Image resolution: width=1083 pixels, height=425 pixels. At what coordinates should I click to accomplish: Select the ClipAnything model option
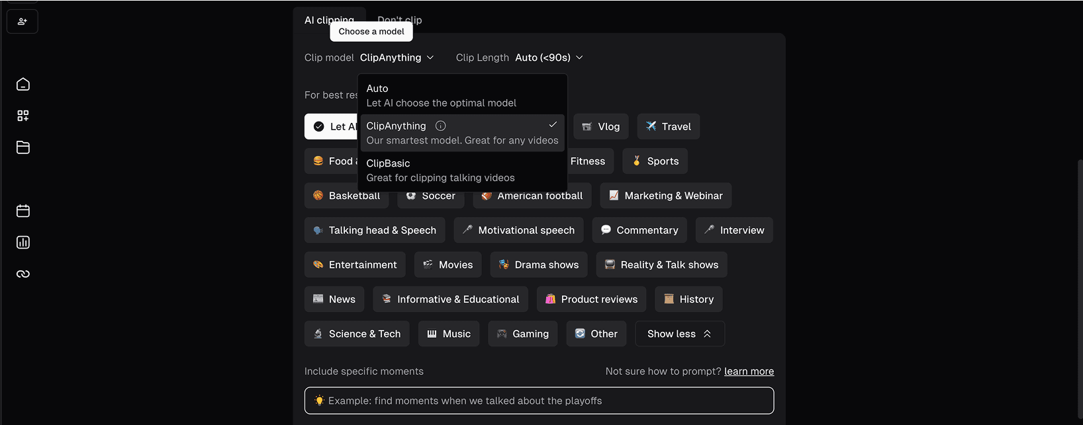pos(463,133)
